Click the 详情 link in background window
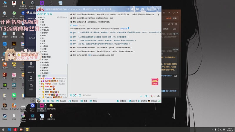Image resolution: width=235 pixels, height=132 pixels. coord(175,18)
